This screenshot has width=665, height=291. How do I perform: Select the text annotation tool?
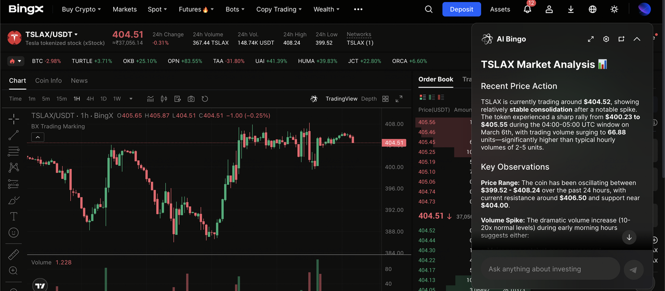click(x=14, y=216)
